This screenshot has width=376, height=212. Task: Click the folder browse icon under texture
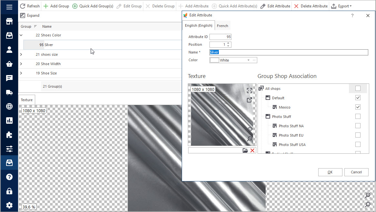coord(245,150)
